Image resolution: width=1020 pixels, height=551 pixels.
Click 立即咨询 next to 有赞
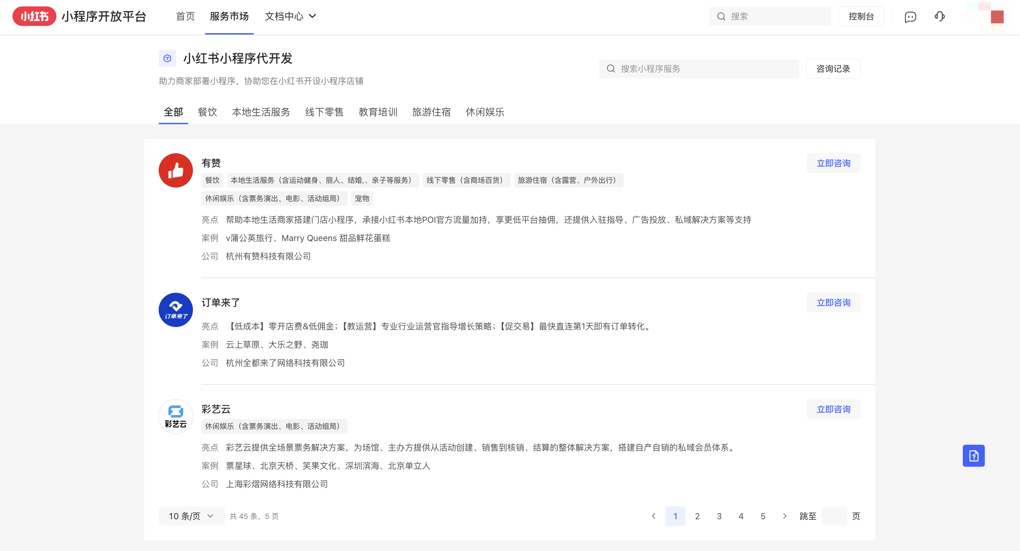click(x=833, y=163)
